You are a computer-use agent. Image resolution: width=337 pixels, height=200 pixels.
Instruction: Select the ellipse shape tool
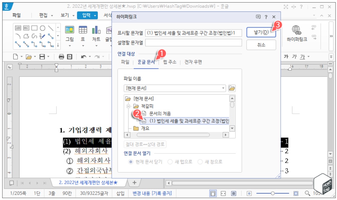42,28
